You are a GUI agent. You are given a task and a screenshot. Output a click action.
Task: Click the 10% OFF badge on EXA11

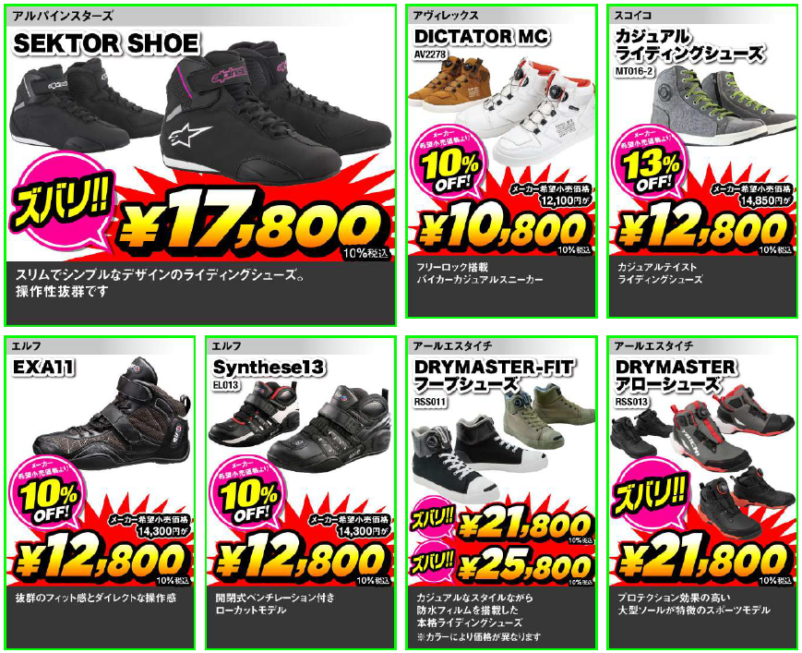click(x=48, y=493)
